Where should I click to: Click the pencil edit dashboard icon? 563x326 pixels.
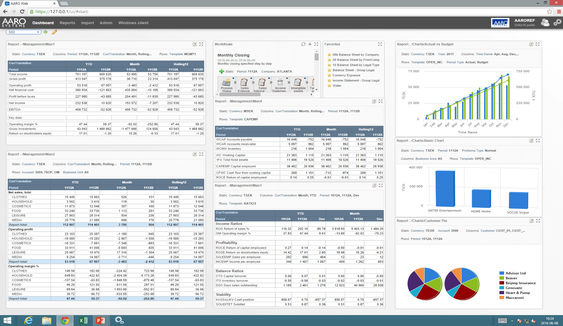tap(54, 32)
